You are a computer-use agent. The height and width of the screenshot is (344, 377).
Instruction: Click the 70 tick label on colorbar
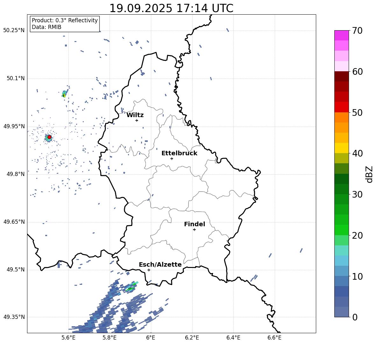(357, 31)
